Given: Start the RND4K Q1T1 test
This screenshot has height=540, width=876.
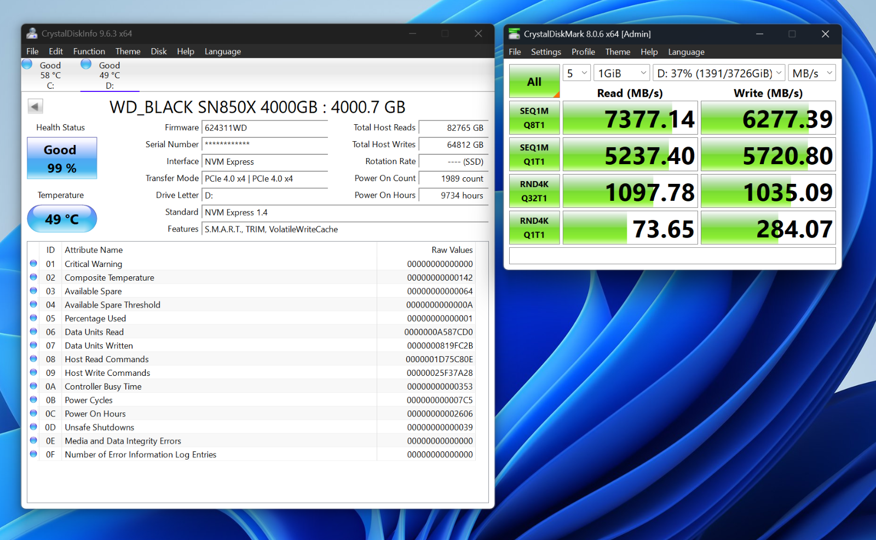Looking at the screenshot, I should [534, 228].
